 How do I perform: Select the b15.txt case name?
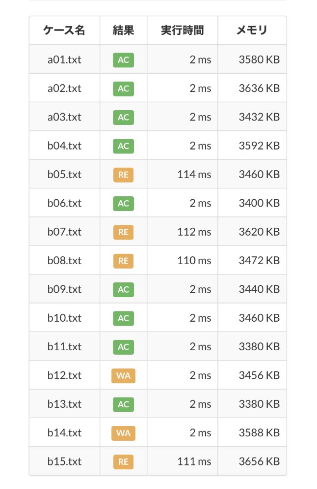tap(64, 461)
